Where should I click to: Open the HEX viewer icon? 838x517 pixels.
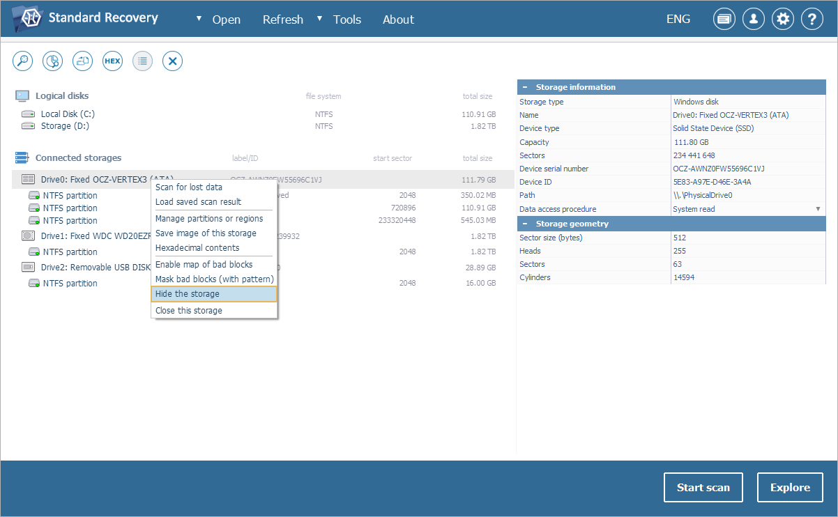click(112, 61)
